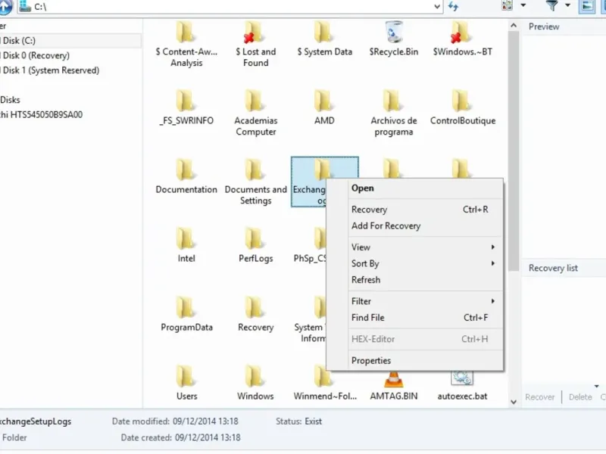The width and height of the screenshot is (606, 454).
Task: Select the Recovery folder icon
Action: 254,307
